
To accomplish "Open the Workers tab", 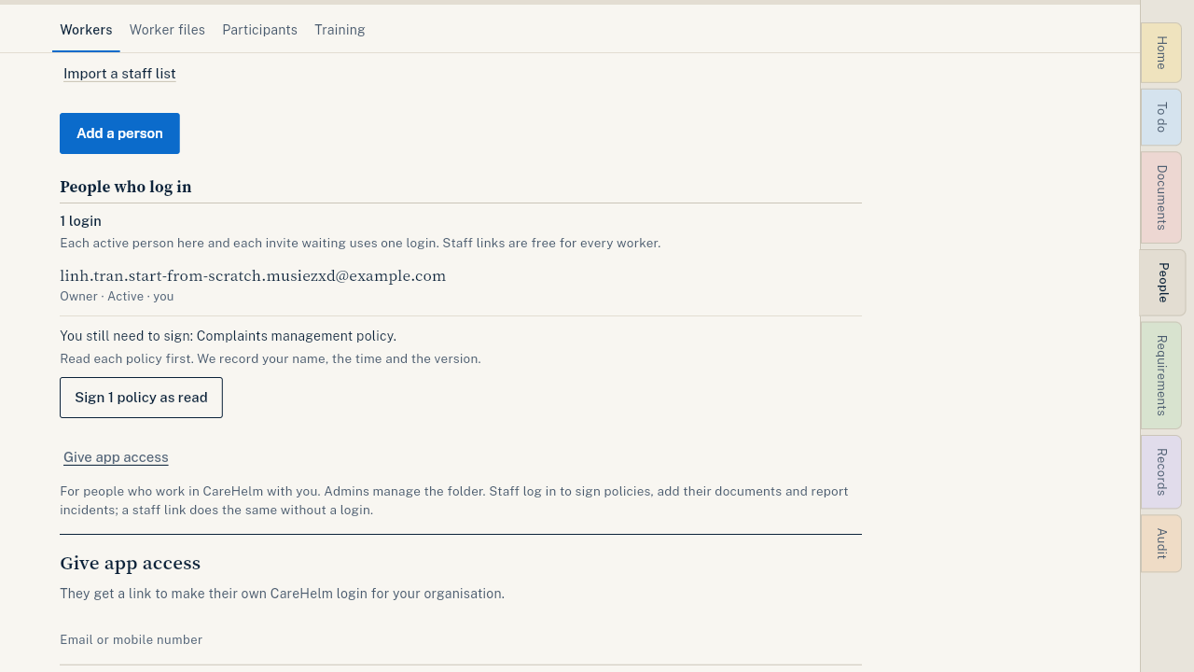I will [x=86, y=30].
